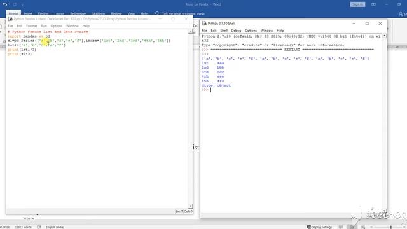Switch to the Insert ribbon tab
Viewport: 407px width, 229px height.
click(x=28, y=14)
